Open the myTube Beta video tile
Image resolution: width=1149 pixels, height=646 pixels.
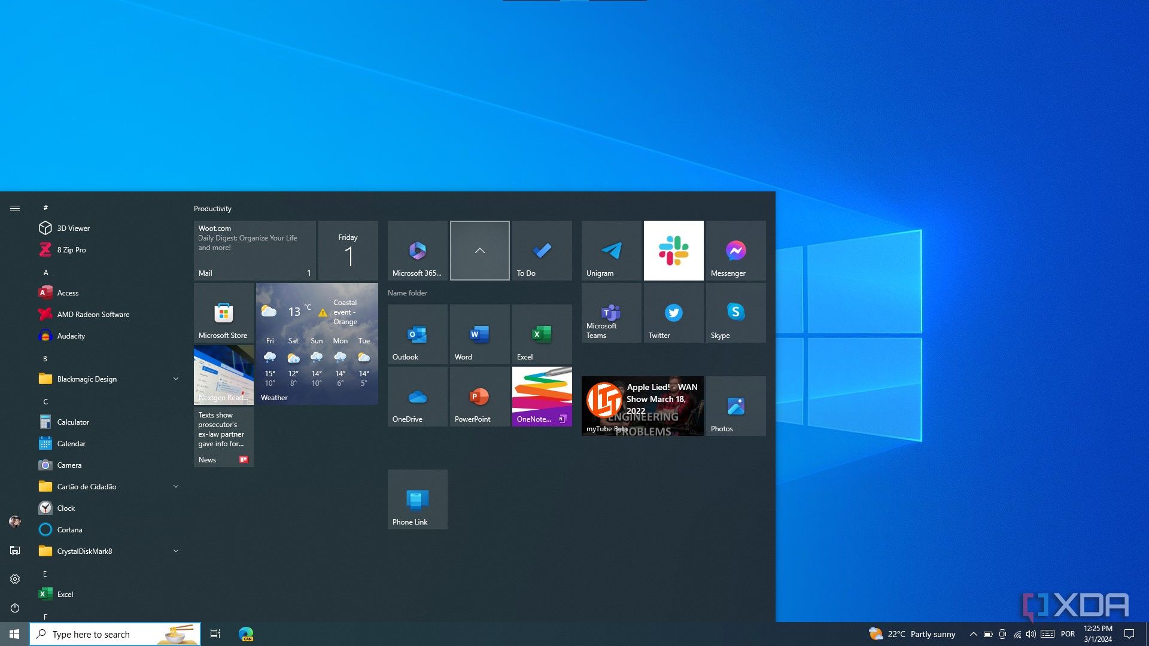(x=643, y=406)
